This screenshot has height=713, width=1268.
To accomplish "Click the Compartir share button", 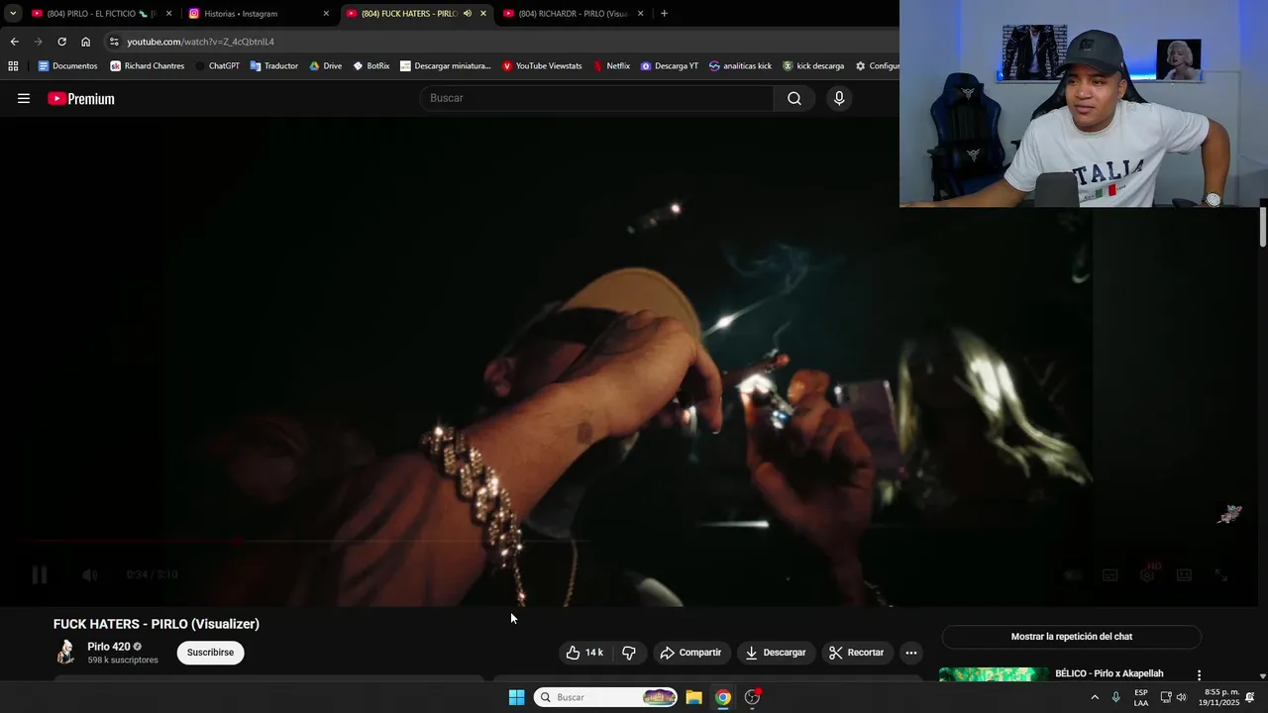I will 690,653.
